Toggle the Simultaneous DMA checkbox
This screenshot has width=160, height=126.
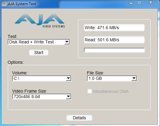coord(90,91)
